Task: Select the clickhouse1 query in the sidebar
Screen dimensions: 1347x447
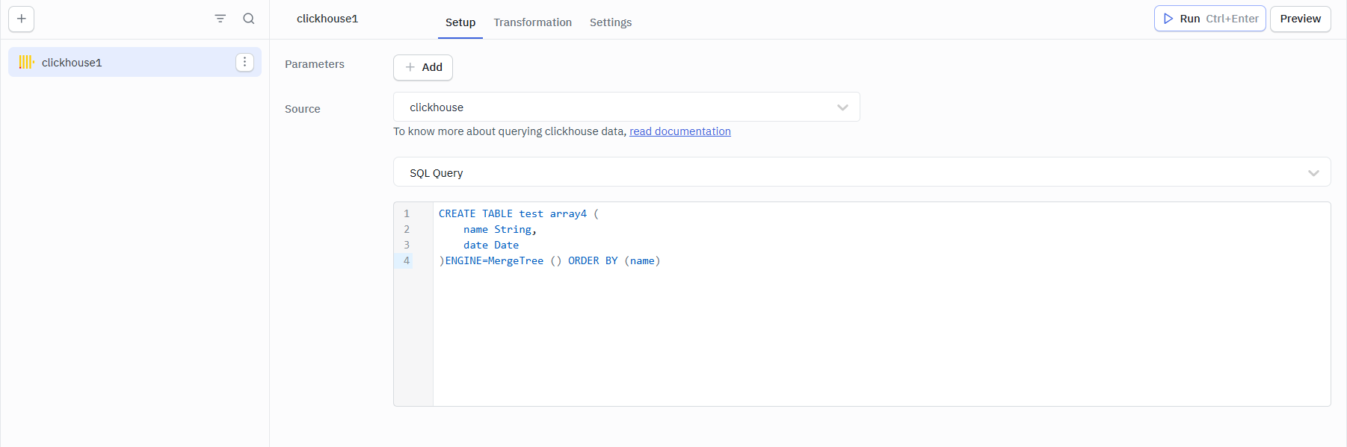Action: [x=135, y=62]
